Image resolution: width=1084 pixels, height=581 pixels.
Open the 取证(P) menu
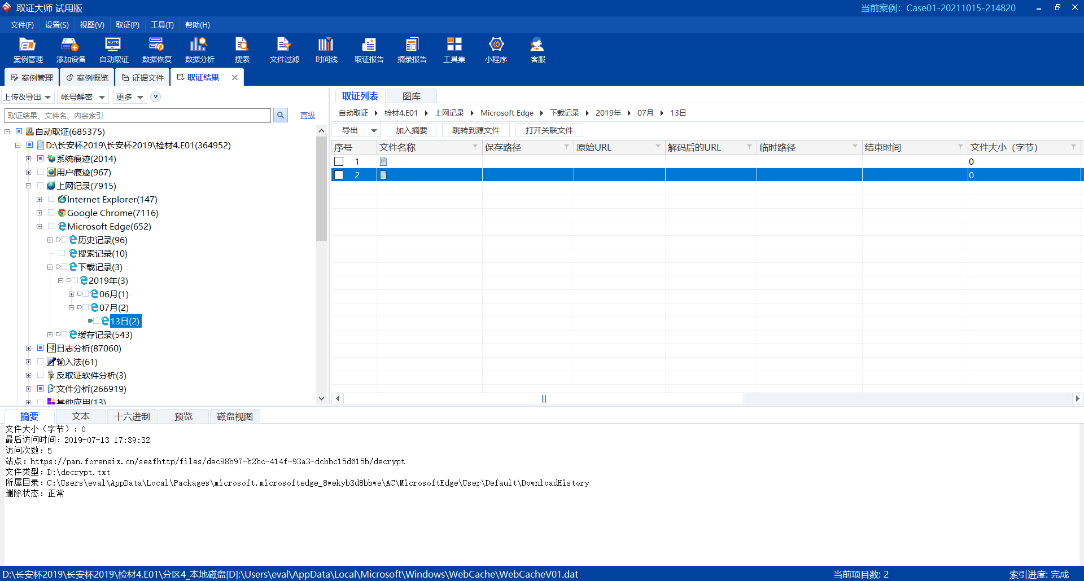tap(128, 25)
